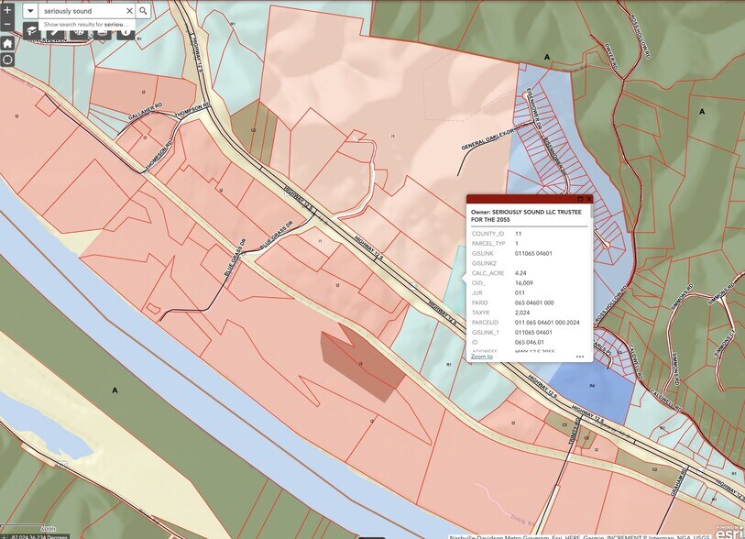Return to default map extent home
Viewport: 745px width, 539px height.
point(7,43)
